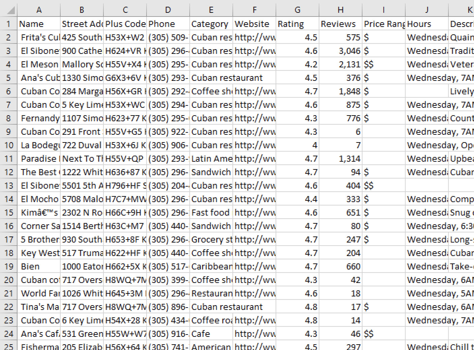Click website link in row 21
Image resolution: width=474 pixels, height=350 pixels.
coord(254,293)
